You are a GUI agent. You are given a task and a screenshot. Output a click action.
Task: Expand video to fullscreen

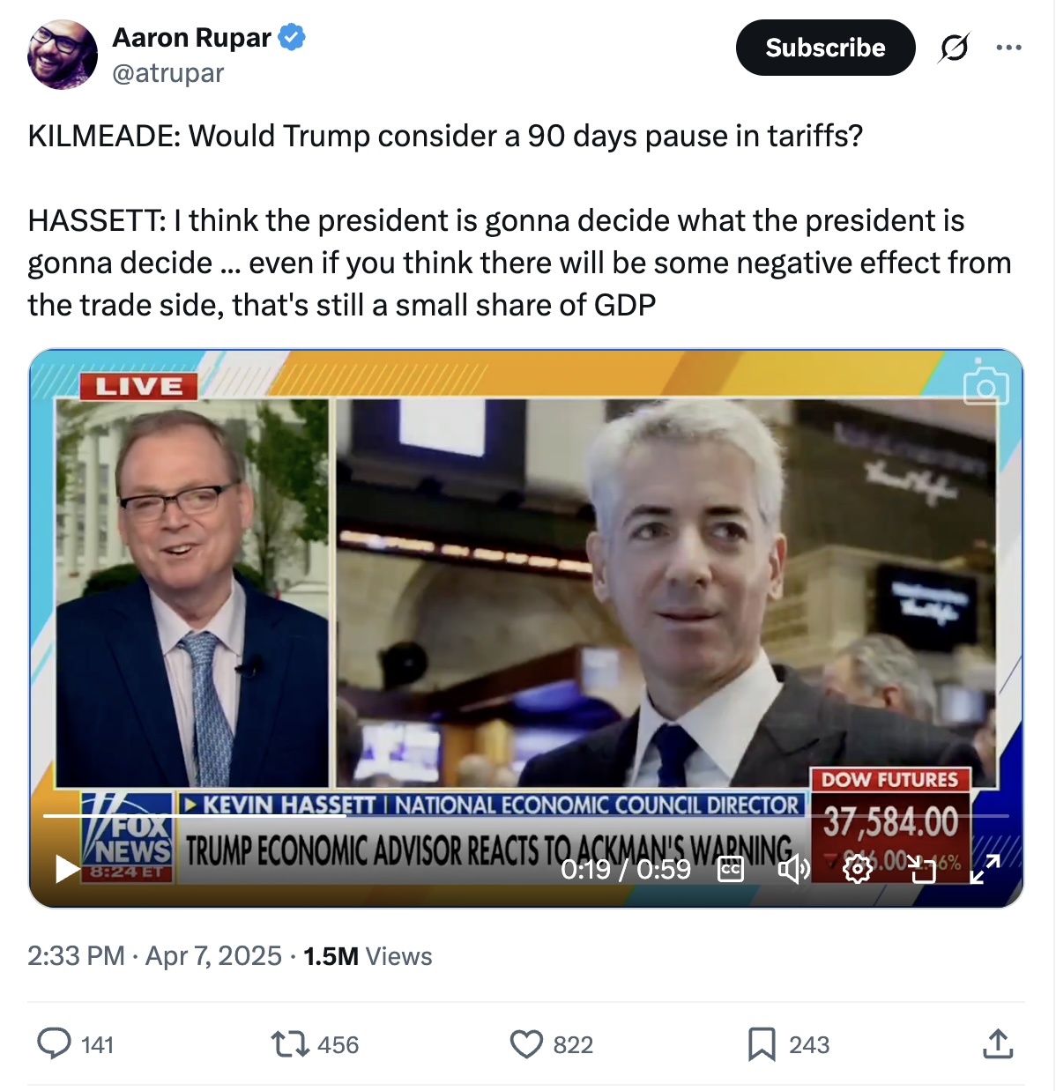985,870
